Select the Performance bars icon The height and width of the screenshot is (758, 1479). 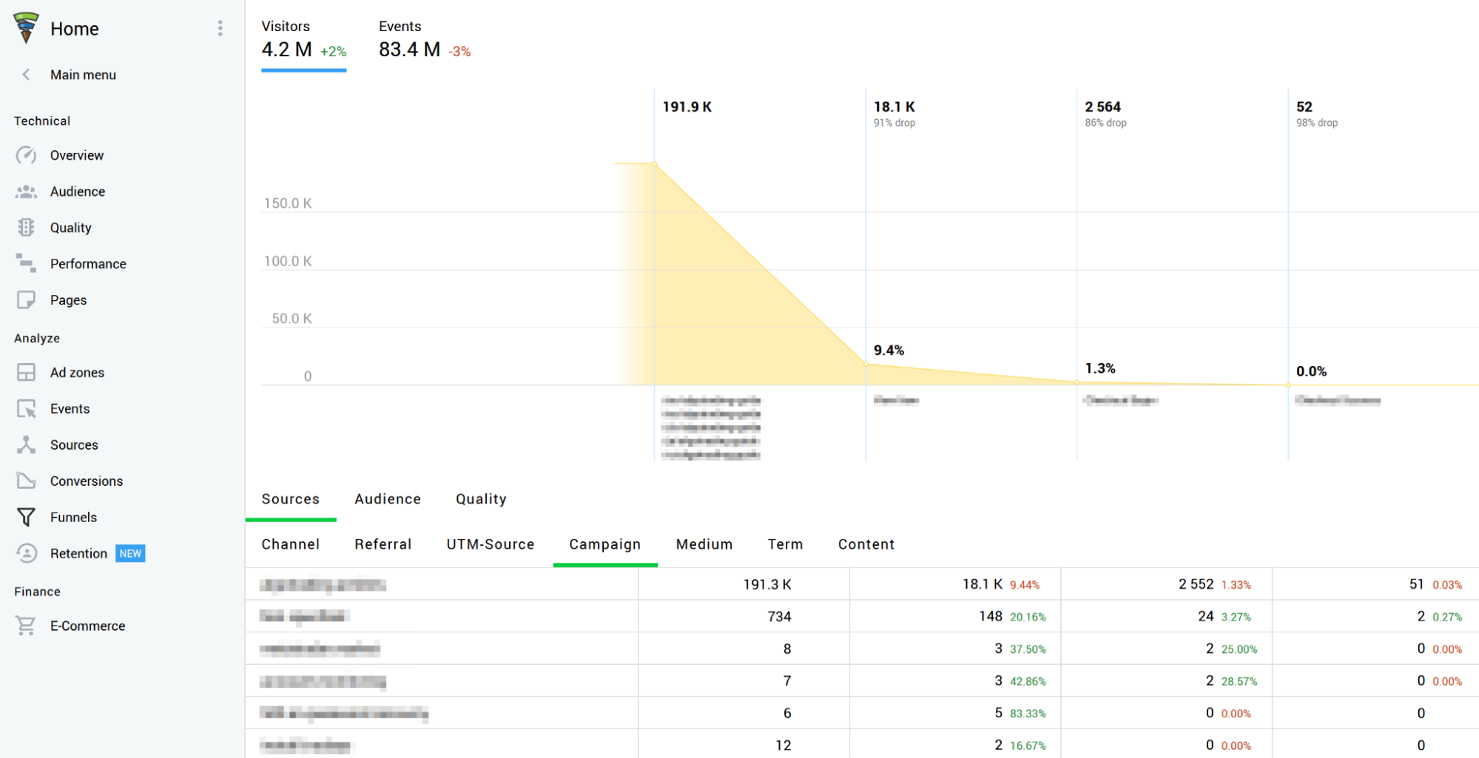coord(26,263)
